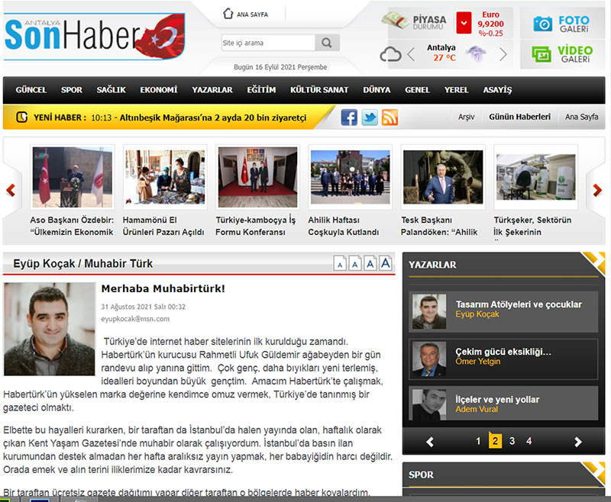This screenshot has width=611, height=502.
Task: Click Eyüp Koçak author photo in article
Action: 49,329
